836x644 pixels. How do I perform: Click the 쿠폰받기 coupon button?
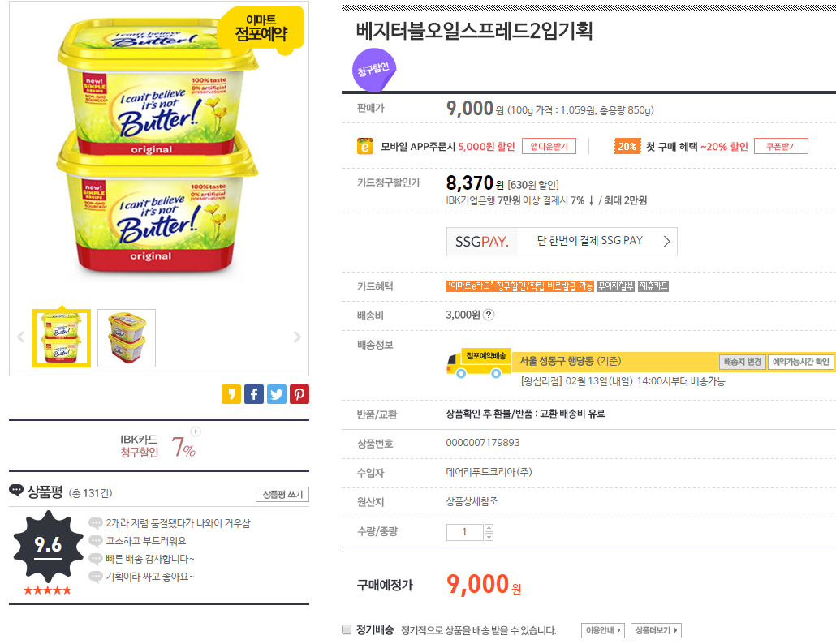(x=781, y=146)
